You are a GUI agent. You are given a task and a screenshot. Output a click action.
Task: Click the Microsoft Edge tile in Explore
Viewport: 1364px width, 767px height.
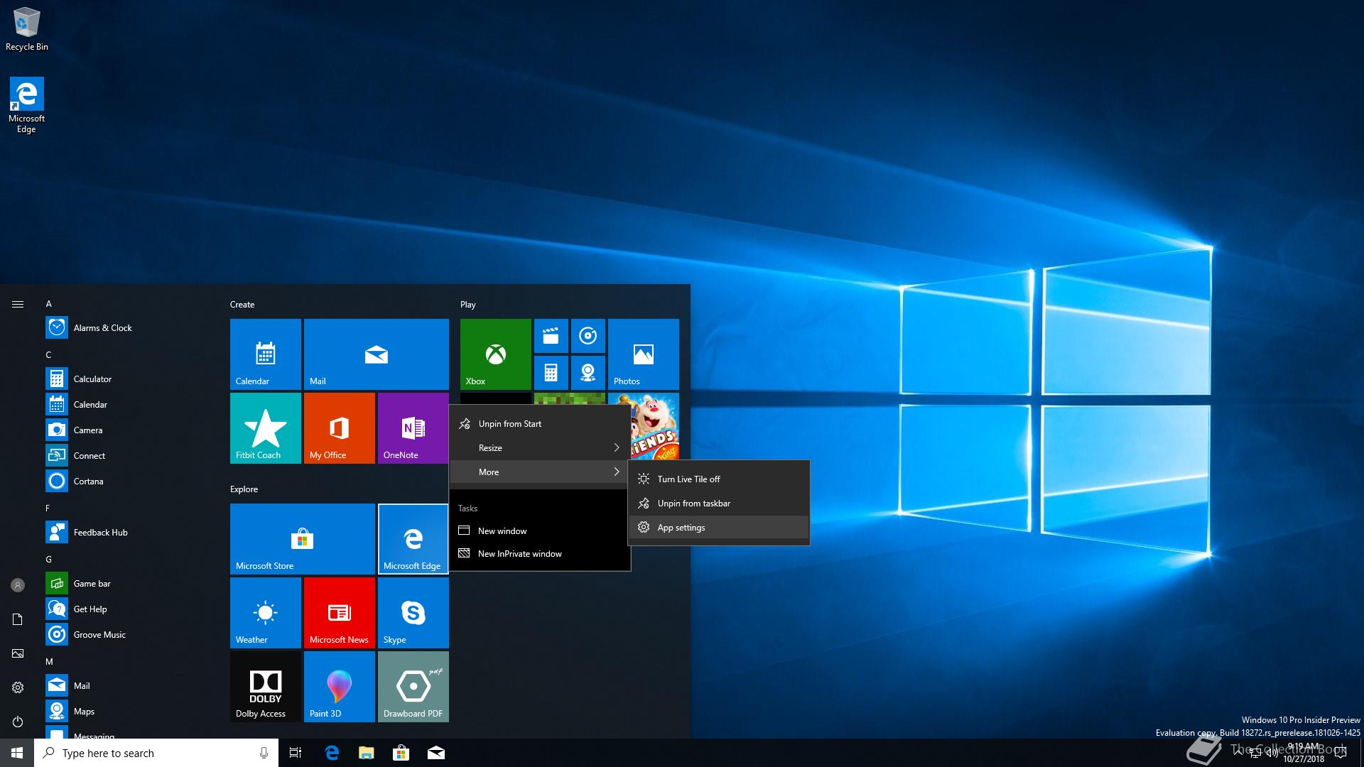point(413,539)
